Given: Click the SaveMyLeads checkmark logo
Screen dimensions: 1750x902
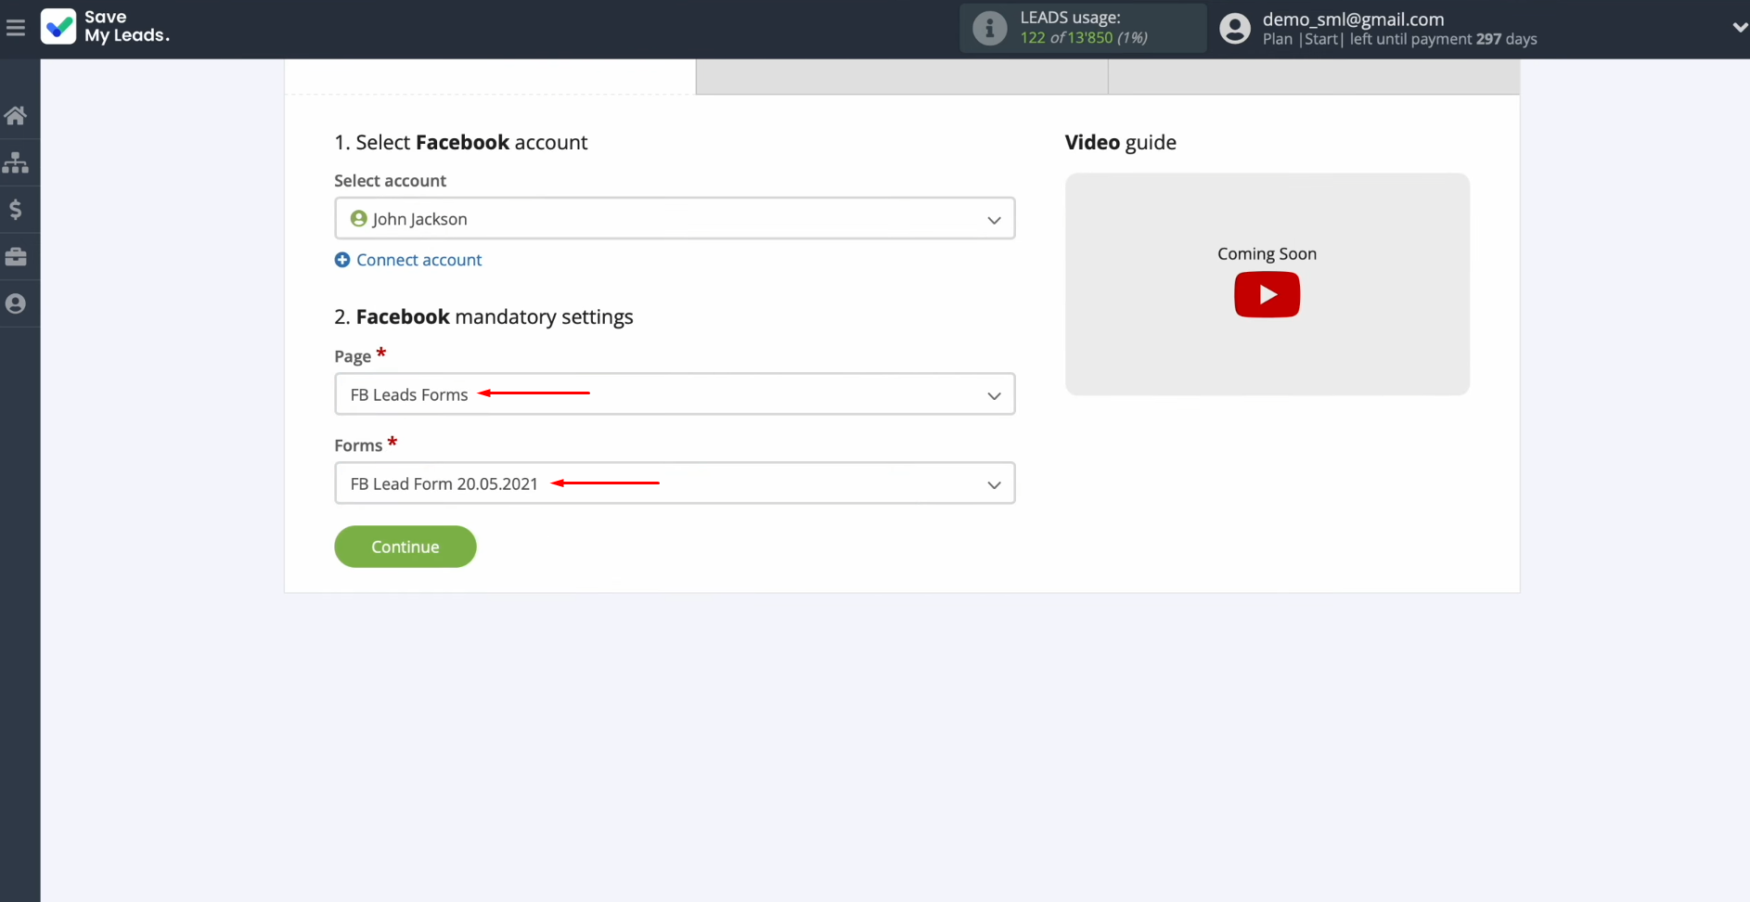Looking at the screenshot, I should 58,27.
